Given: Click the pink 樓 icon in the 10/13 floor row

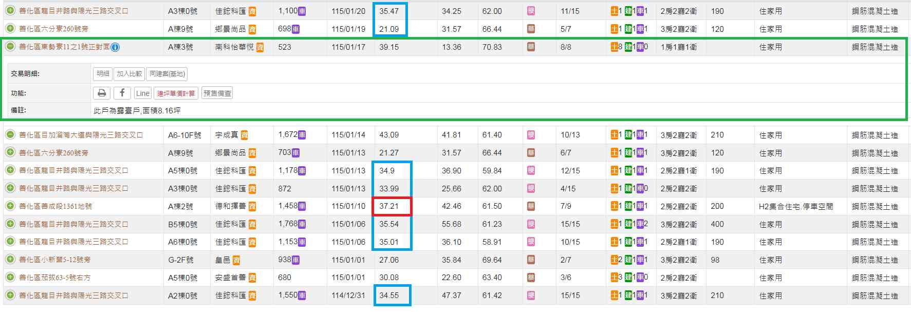Looking at the screenshot, I should 531,135.
